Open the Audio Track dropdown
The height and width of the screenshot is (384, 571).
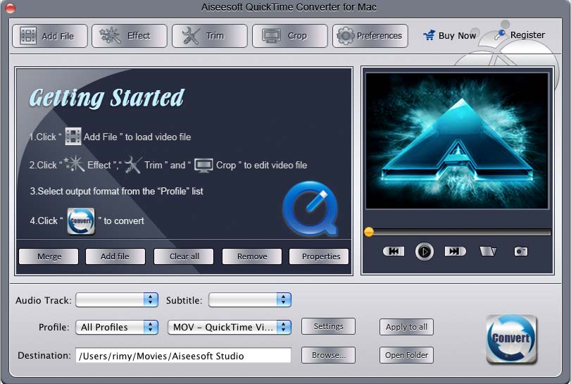tap(117, 300)
